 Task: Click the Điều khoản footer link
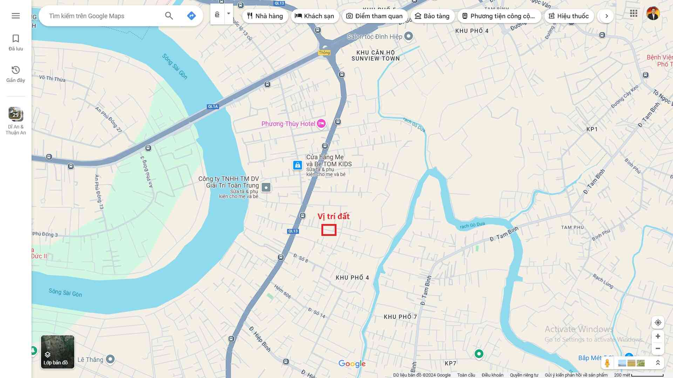click(x=492, y=375)
